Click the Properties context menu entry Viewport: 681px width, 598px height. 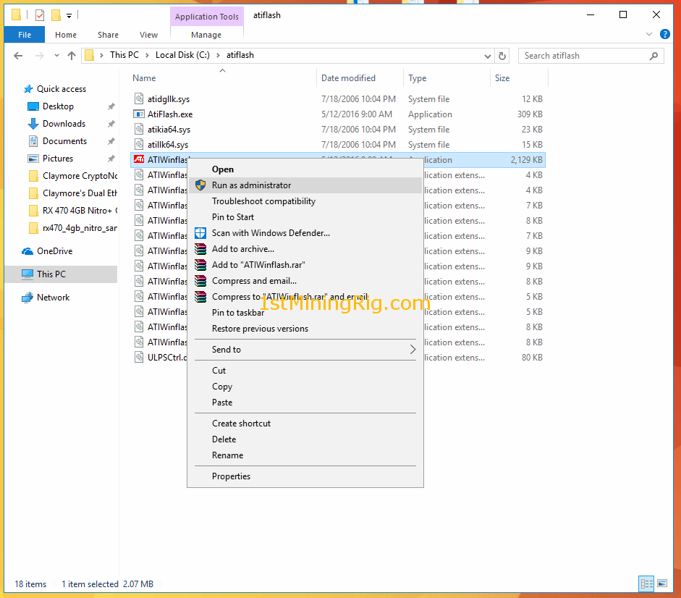pyautogui.click(x=231, y=476)
